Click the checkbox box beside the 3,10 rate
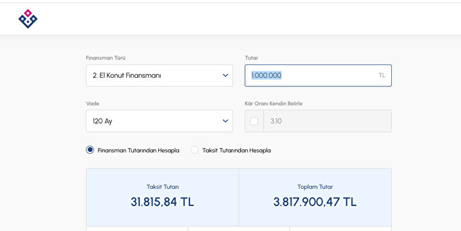Screen dimensions: 461x231 pyautogui.click(x=254, y=121)
